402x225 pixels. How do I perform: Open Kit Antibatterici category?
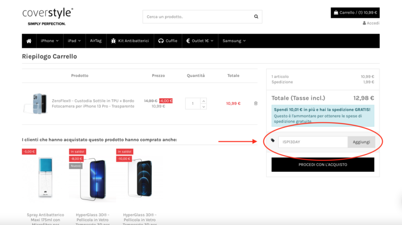coord(130,41)
